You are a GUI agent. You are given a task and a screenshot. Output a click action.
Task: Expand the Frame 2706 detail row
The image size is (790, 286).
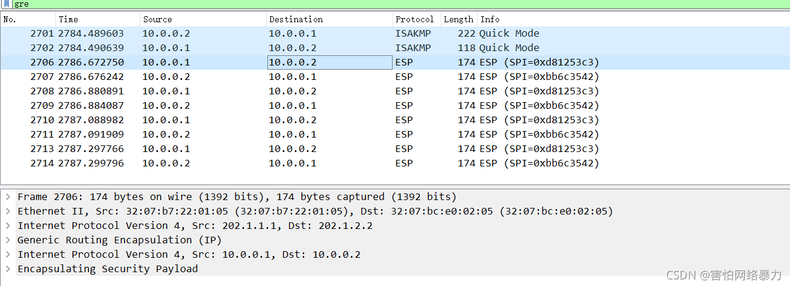(x=8, y=197)
